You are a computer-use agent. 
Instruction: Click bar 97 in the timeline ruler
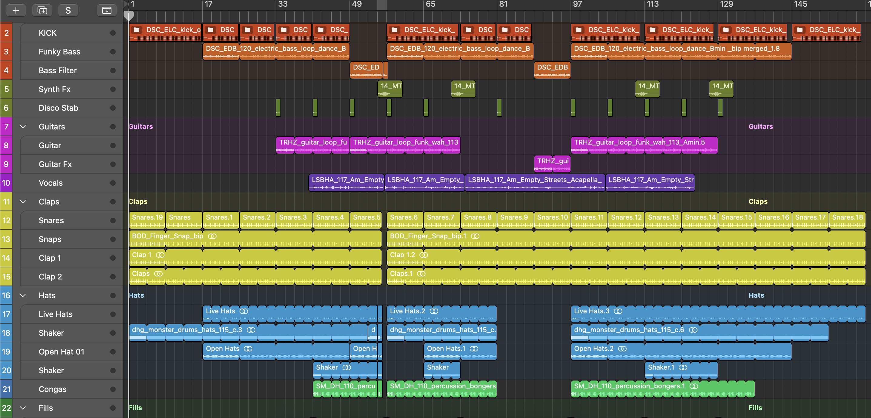(x=577, y=5)
